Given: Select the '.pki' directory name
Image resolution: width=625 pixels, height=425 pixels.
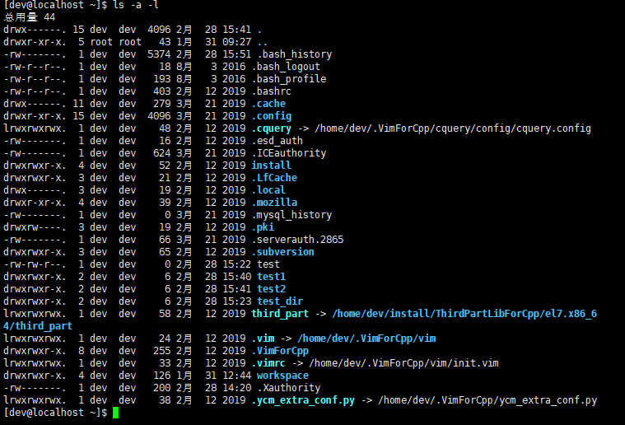Looking at the screenshot, I should 263,227.
